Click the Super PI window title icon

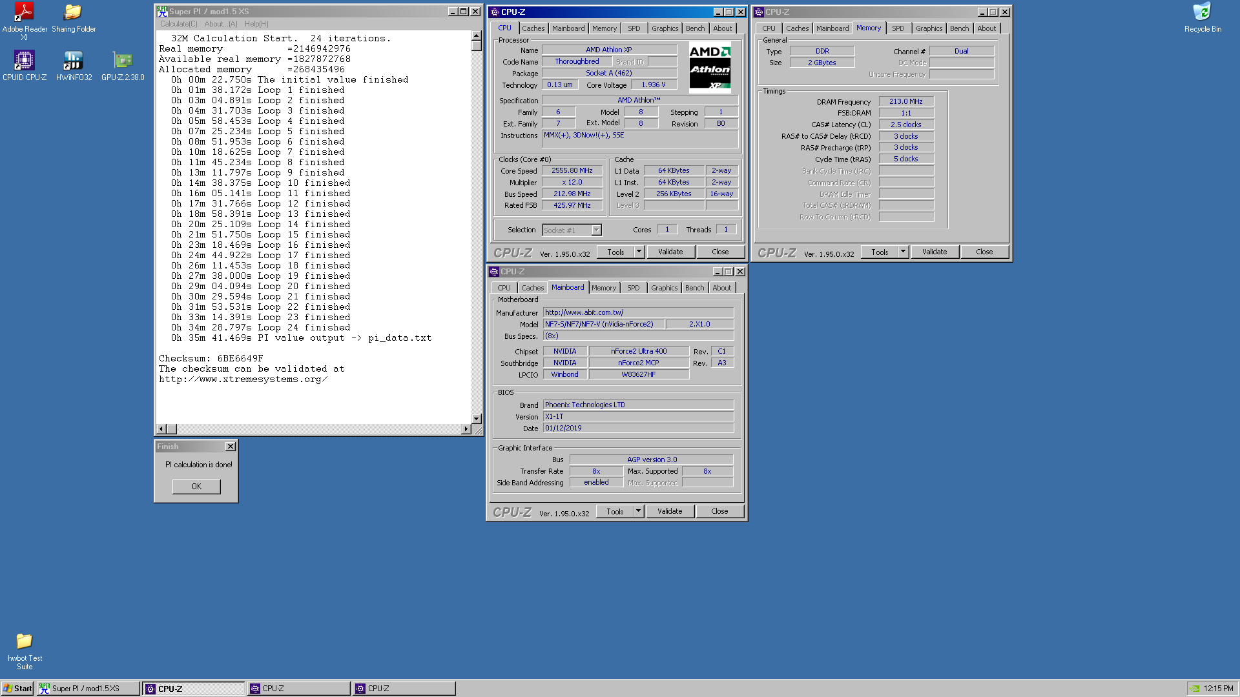[162, 12]
